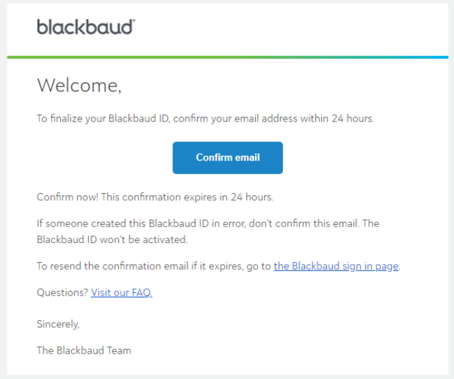Click the green-to-blue gradient divider line
The image size is (454, 379).
click(x=228, y=57)
